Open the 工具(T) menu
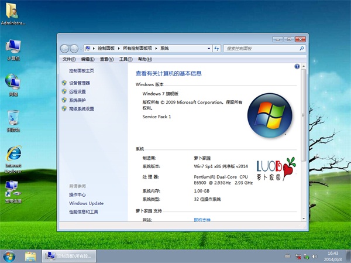 point(125,59)
